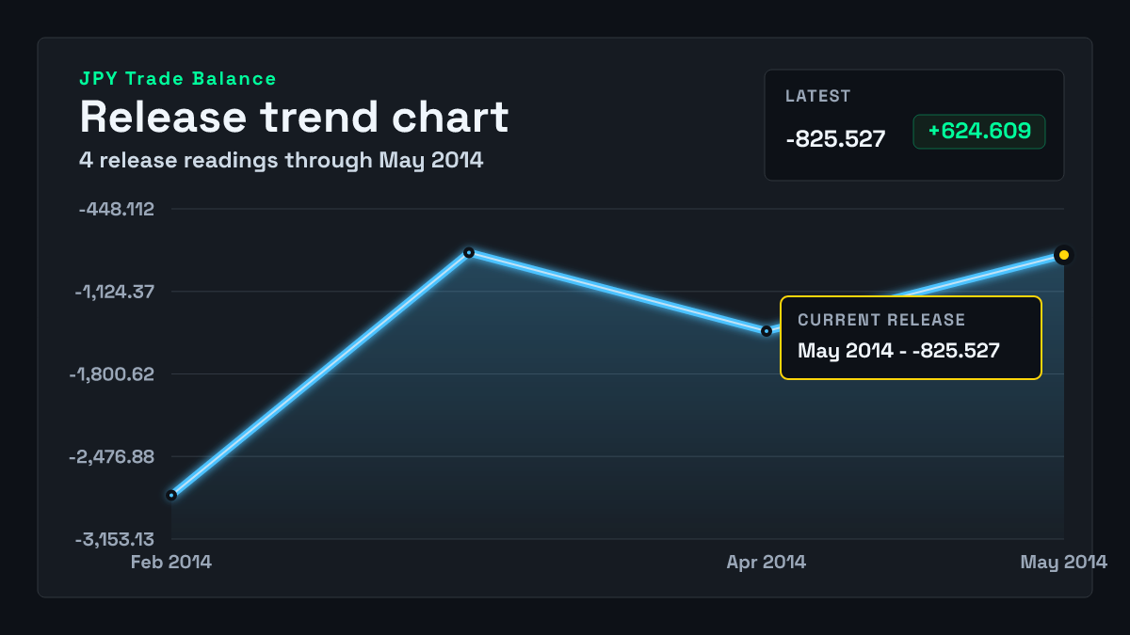Click the yellow May 2014 data point marker
This screenshot has width=1130, height=635.
pyautogui.click(x=1064, y=255)
